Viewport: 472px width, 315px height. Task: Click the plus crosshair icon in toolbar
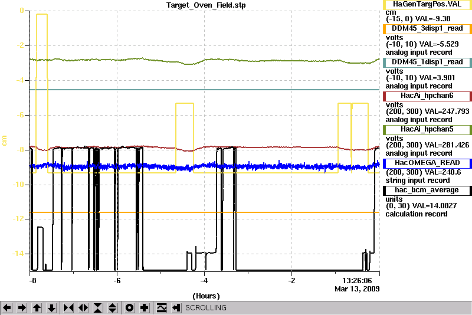point(145,308)
